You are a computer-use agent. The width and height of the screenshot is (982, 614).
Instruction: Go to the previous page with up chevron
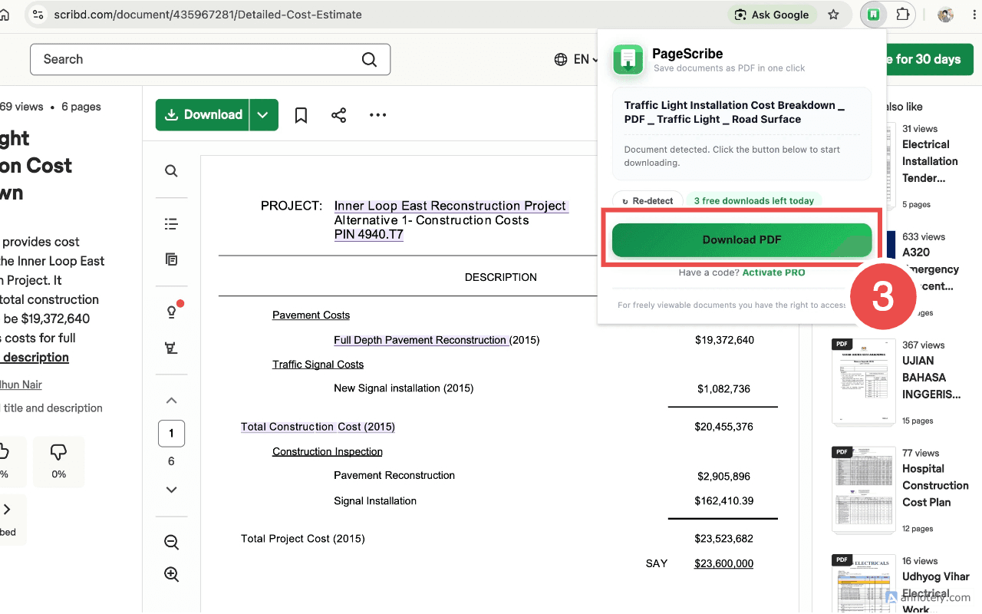point(172,401)
